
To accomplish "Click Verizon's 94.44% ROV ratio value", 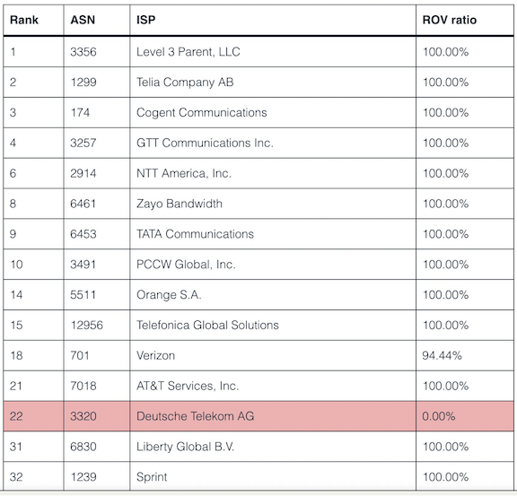I will point(442,355).
